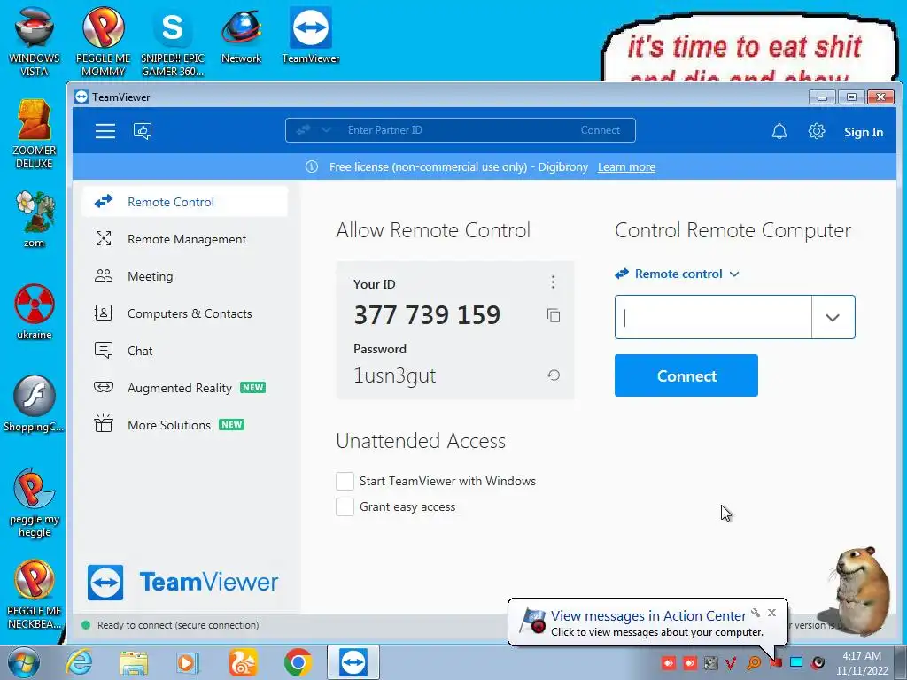Image resolution: width=907 pixels, height=680 pixels.
Task: Click the ID number 377 739 159
Action: 427,314
